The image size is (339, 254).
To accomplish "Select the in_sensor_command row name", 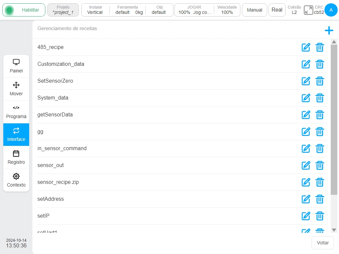I will (x=62, y=148).
